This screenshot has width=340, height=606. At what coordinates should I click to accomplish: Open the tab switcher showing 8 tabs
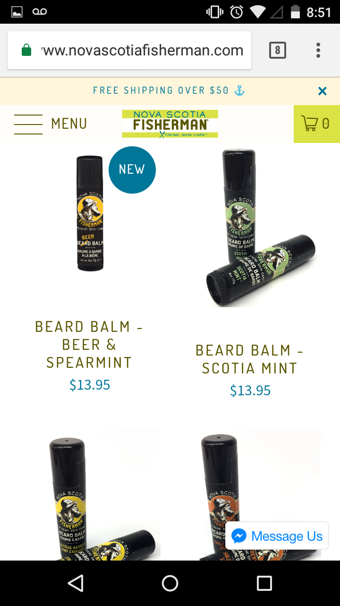tap(278, 50)
